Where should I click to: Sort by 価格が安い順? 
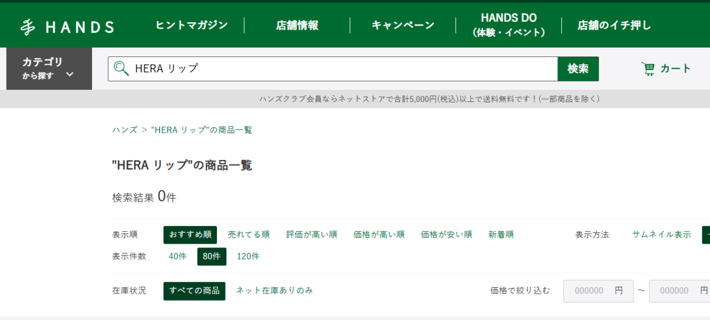(447, 235)
